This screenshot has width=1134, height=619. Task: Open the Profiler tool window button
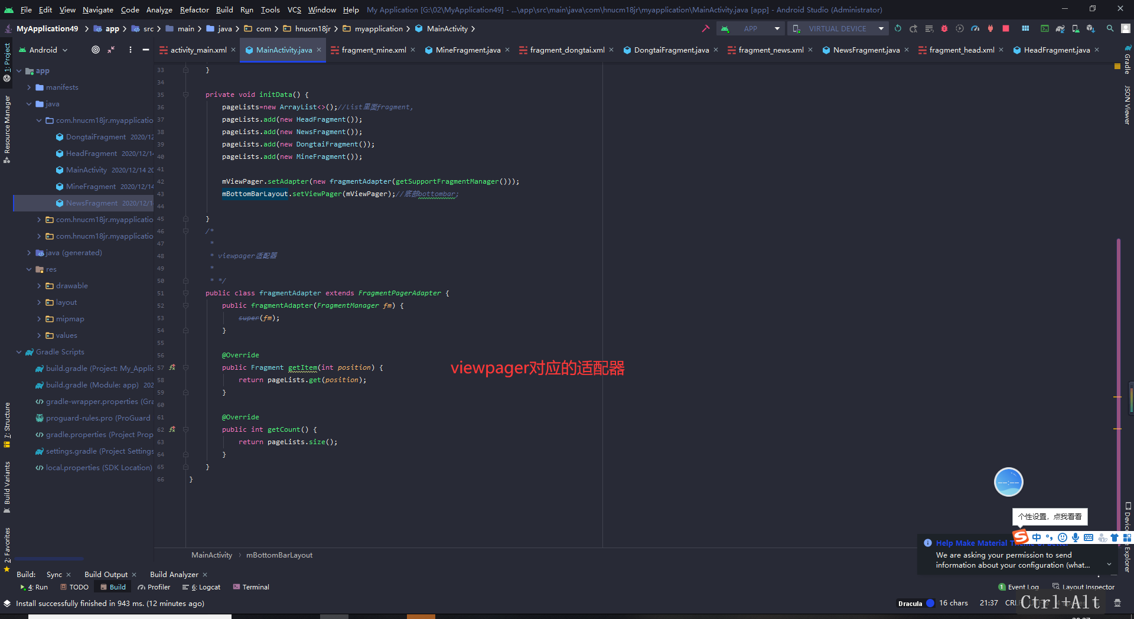click(x=154, y=587)
